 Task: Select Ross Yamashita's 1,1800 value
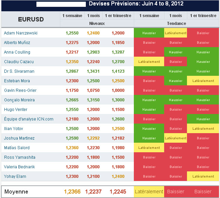click(93, 157)
